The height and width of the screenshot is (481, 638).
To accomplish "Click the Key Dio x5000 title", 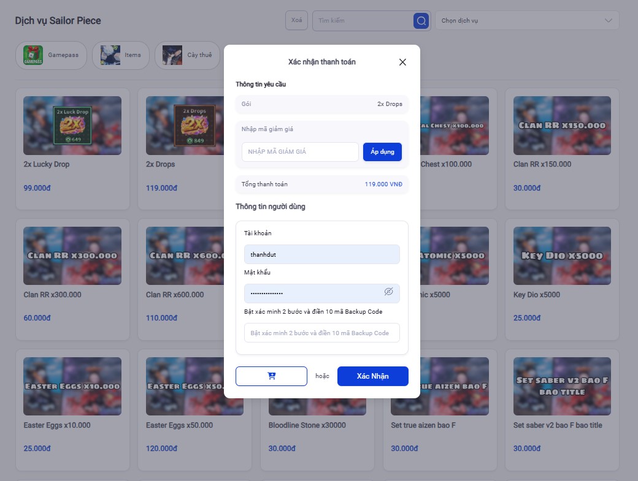I will [x=536, y=295].
